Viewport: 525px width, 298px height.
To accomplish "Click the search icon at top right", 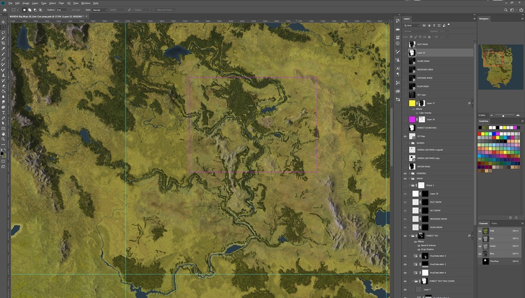I will point(506,10).
